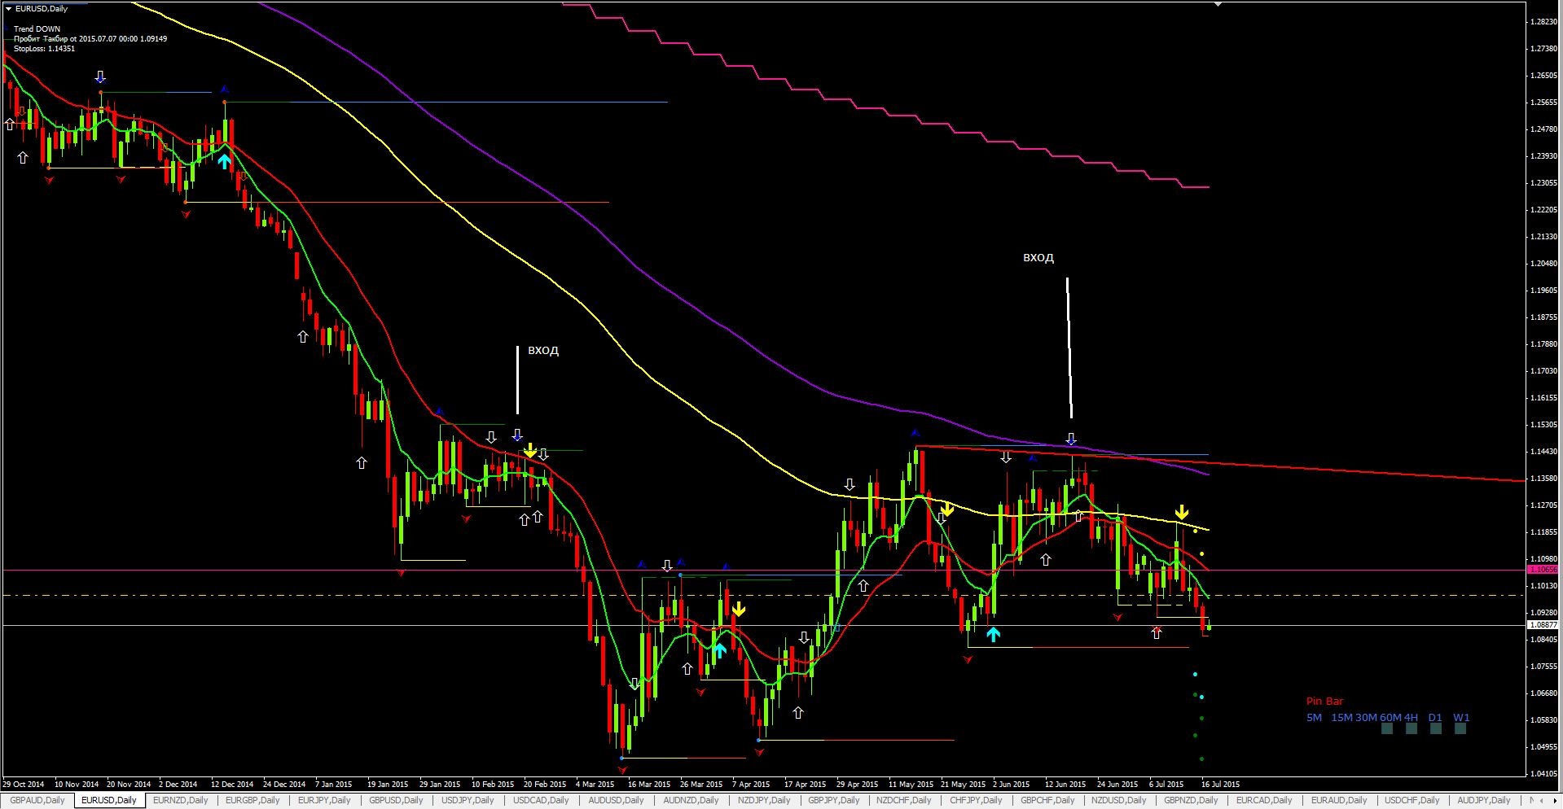Click the 7 Jan 2015 date label
1563x809 pixels.
(333, 785)
